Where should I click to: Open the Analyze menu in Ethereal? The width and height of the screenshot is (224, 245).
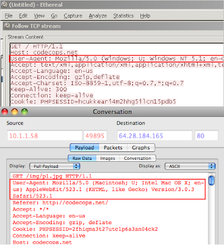[x=98, y=16]
